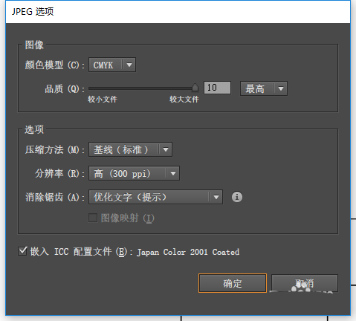Toggle the 嵌入 ICC 配置文件 checkbox
This screenshot has width=356, height=321.
click(22, 251)
